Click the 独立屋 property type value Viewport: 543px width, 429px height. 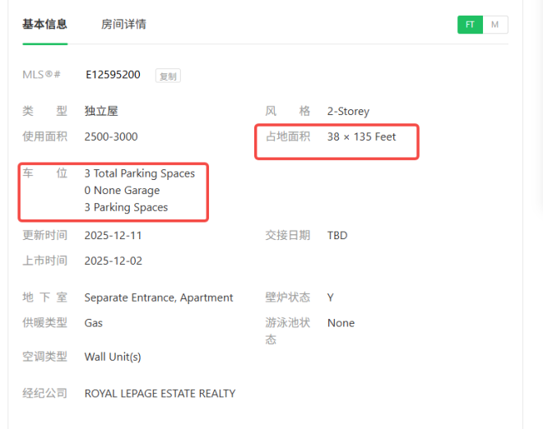coord(101,111)
